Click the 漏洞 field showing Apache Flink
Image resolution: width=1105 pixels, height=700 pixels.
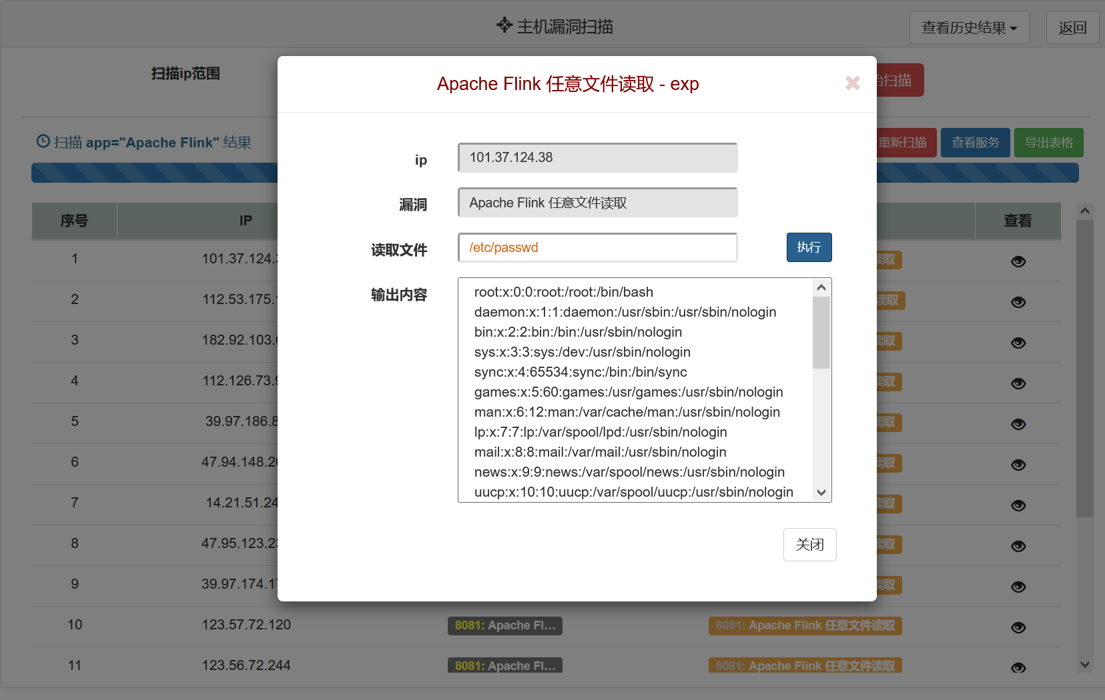pyautogui.click(x=598, y=203)
